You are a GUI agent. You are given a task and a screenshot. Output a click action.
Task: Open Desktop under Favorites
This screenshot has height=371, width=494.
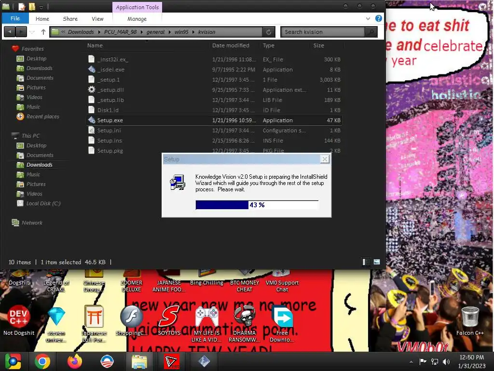click(x=36, y=58)
